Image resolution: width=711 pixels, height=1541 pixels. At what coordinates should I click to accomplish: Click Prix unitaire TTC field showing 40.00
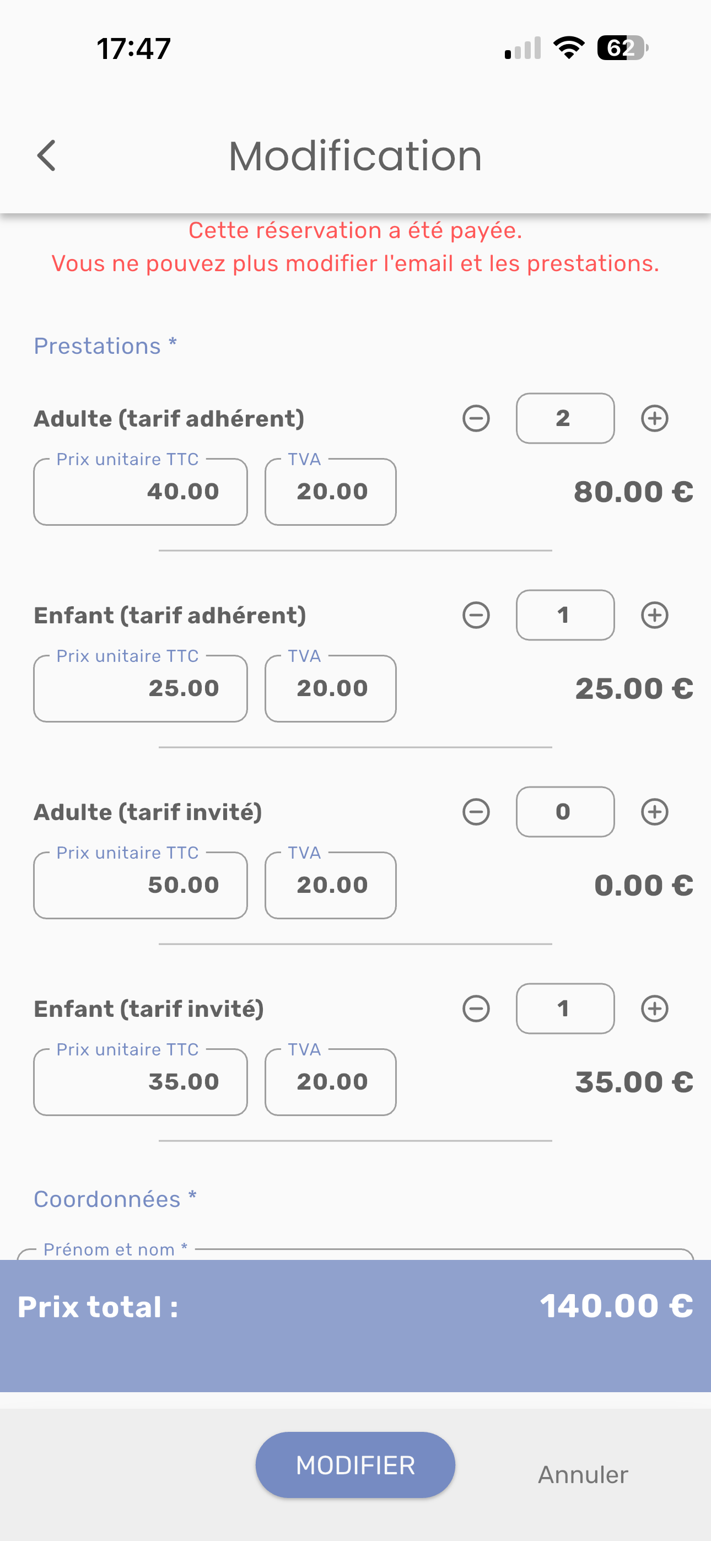tap(141, 492)
